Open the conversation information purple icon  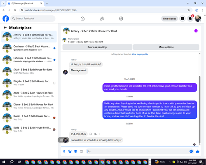[x=196, y=31]
